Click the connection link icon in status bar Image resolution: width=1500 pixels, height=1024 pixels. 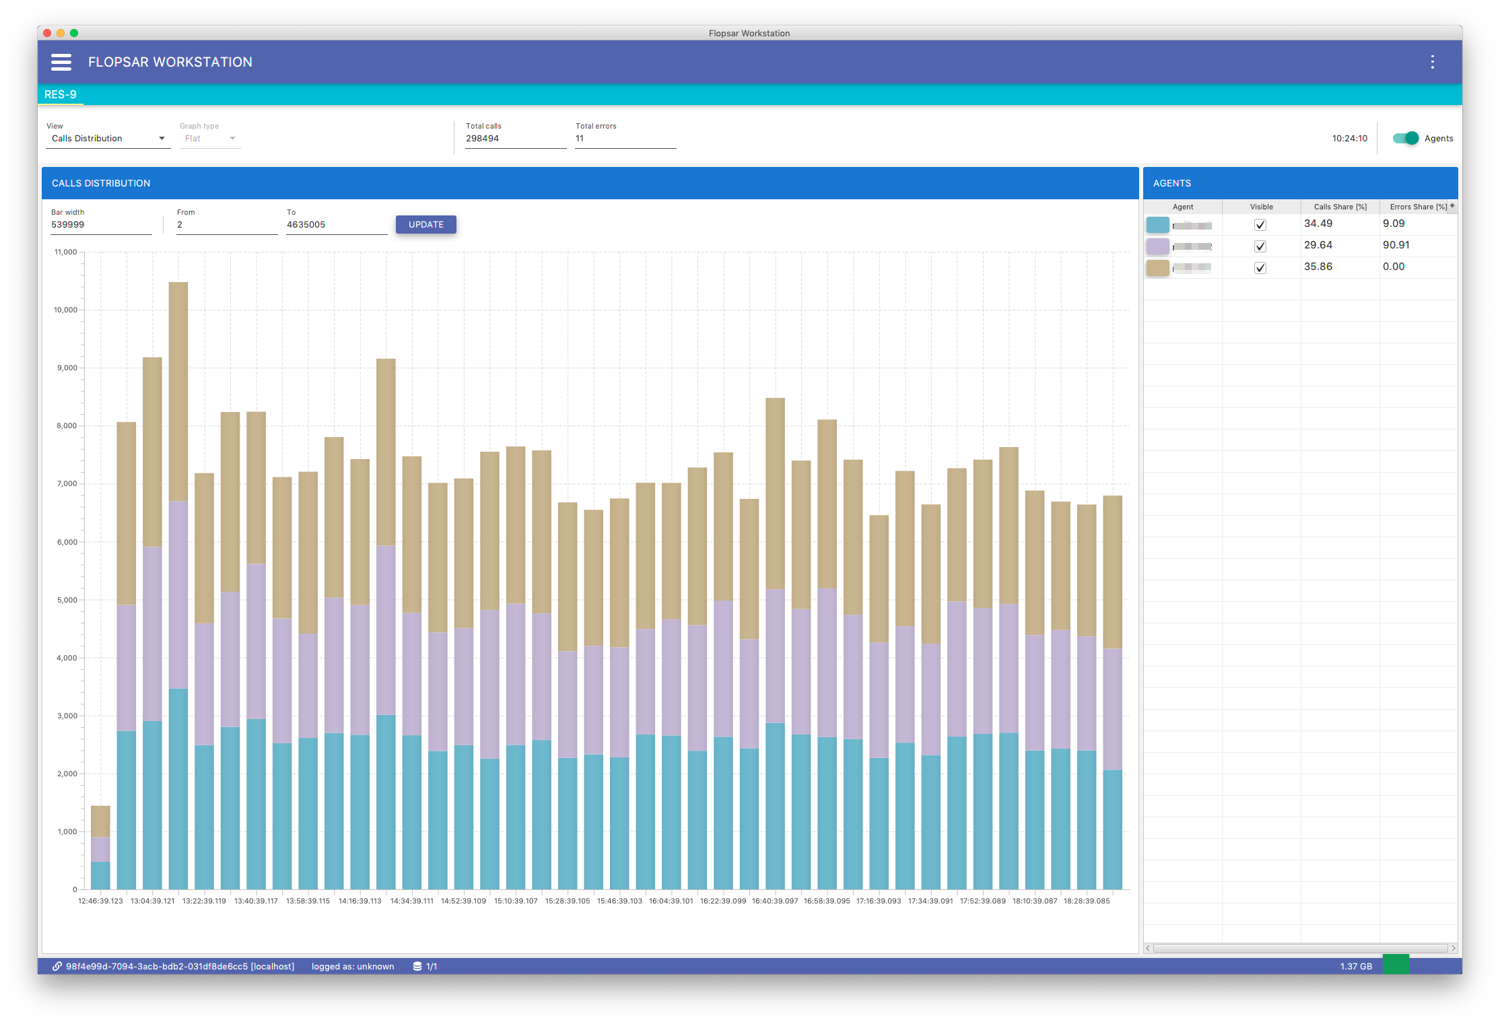[x=57, y=966]
